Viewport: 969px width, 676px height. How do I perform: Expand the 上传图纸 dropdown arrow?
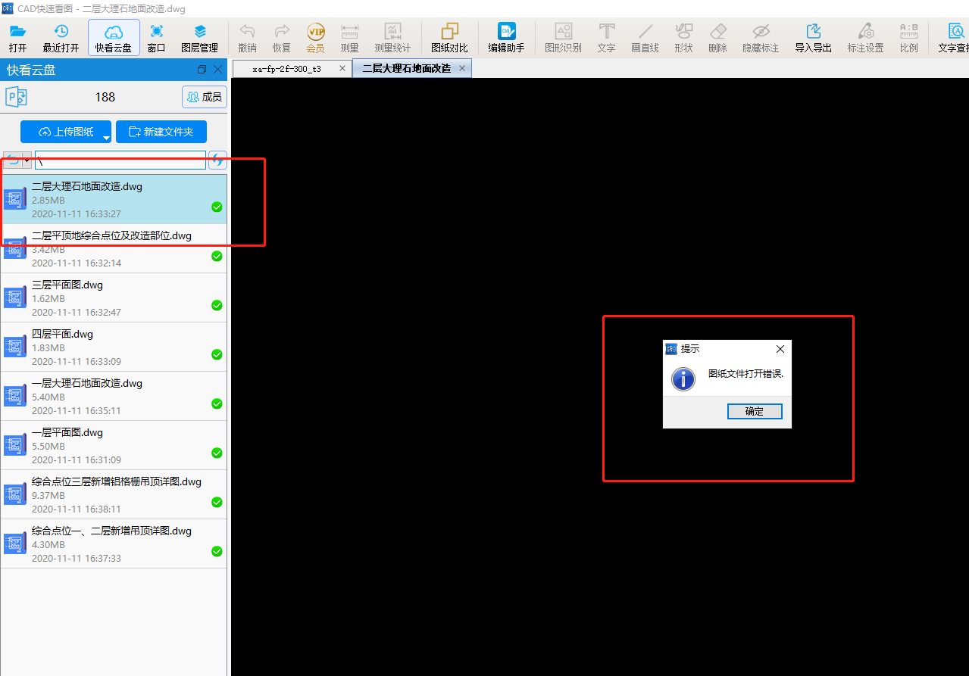(107, 138)
